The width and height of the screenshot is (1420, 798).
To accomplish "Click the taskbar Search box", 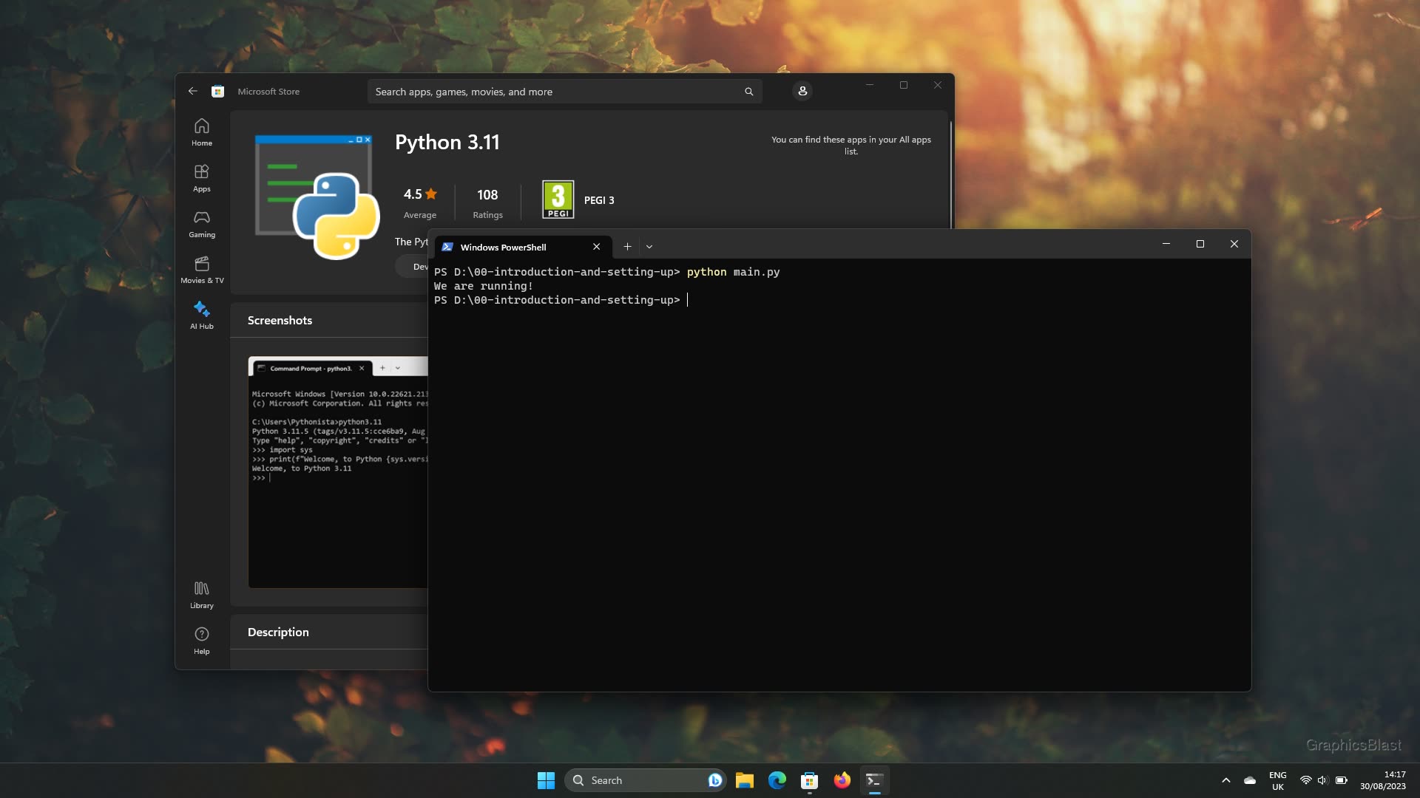I will tap(645, 780).
